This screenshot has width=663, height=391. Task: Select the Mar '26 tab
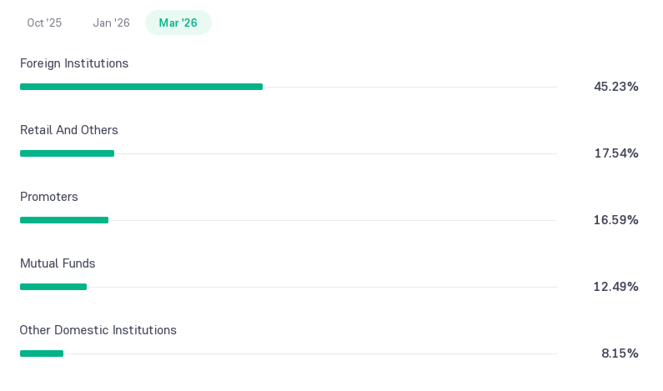coord(178,23)
